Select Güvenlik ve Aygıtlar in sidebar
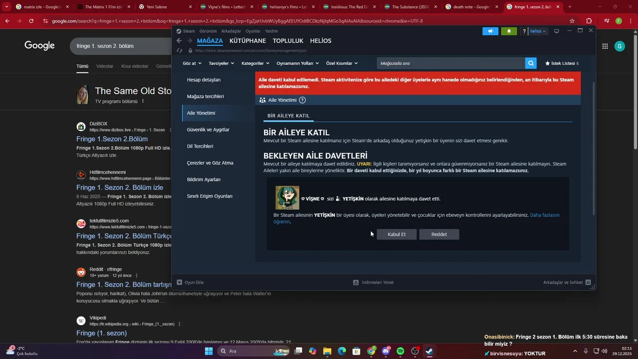638x359 pixels. pos(208,130)
